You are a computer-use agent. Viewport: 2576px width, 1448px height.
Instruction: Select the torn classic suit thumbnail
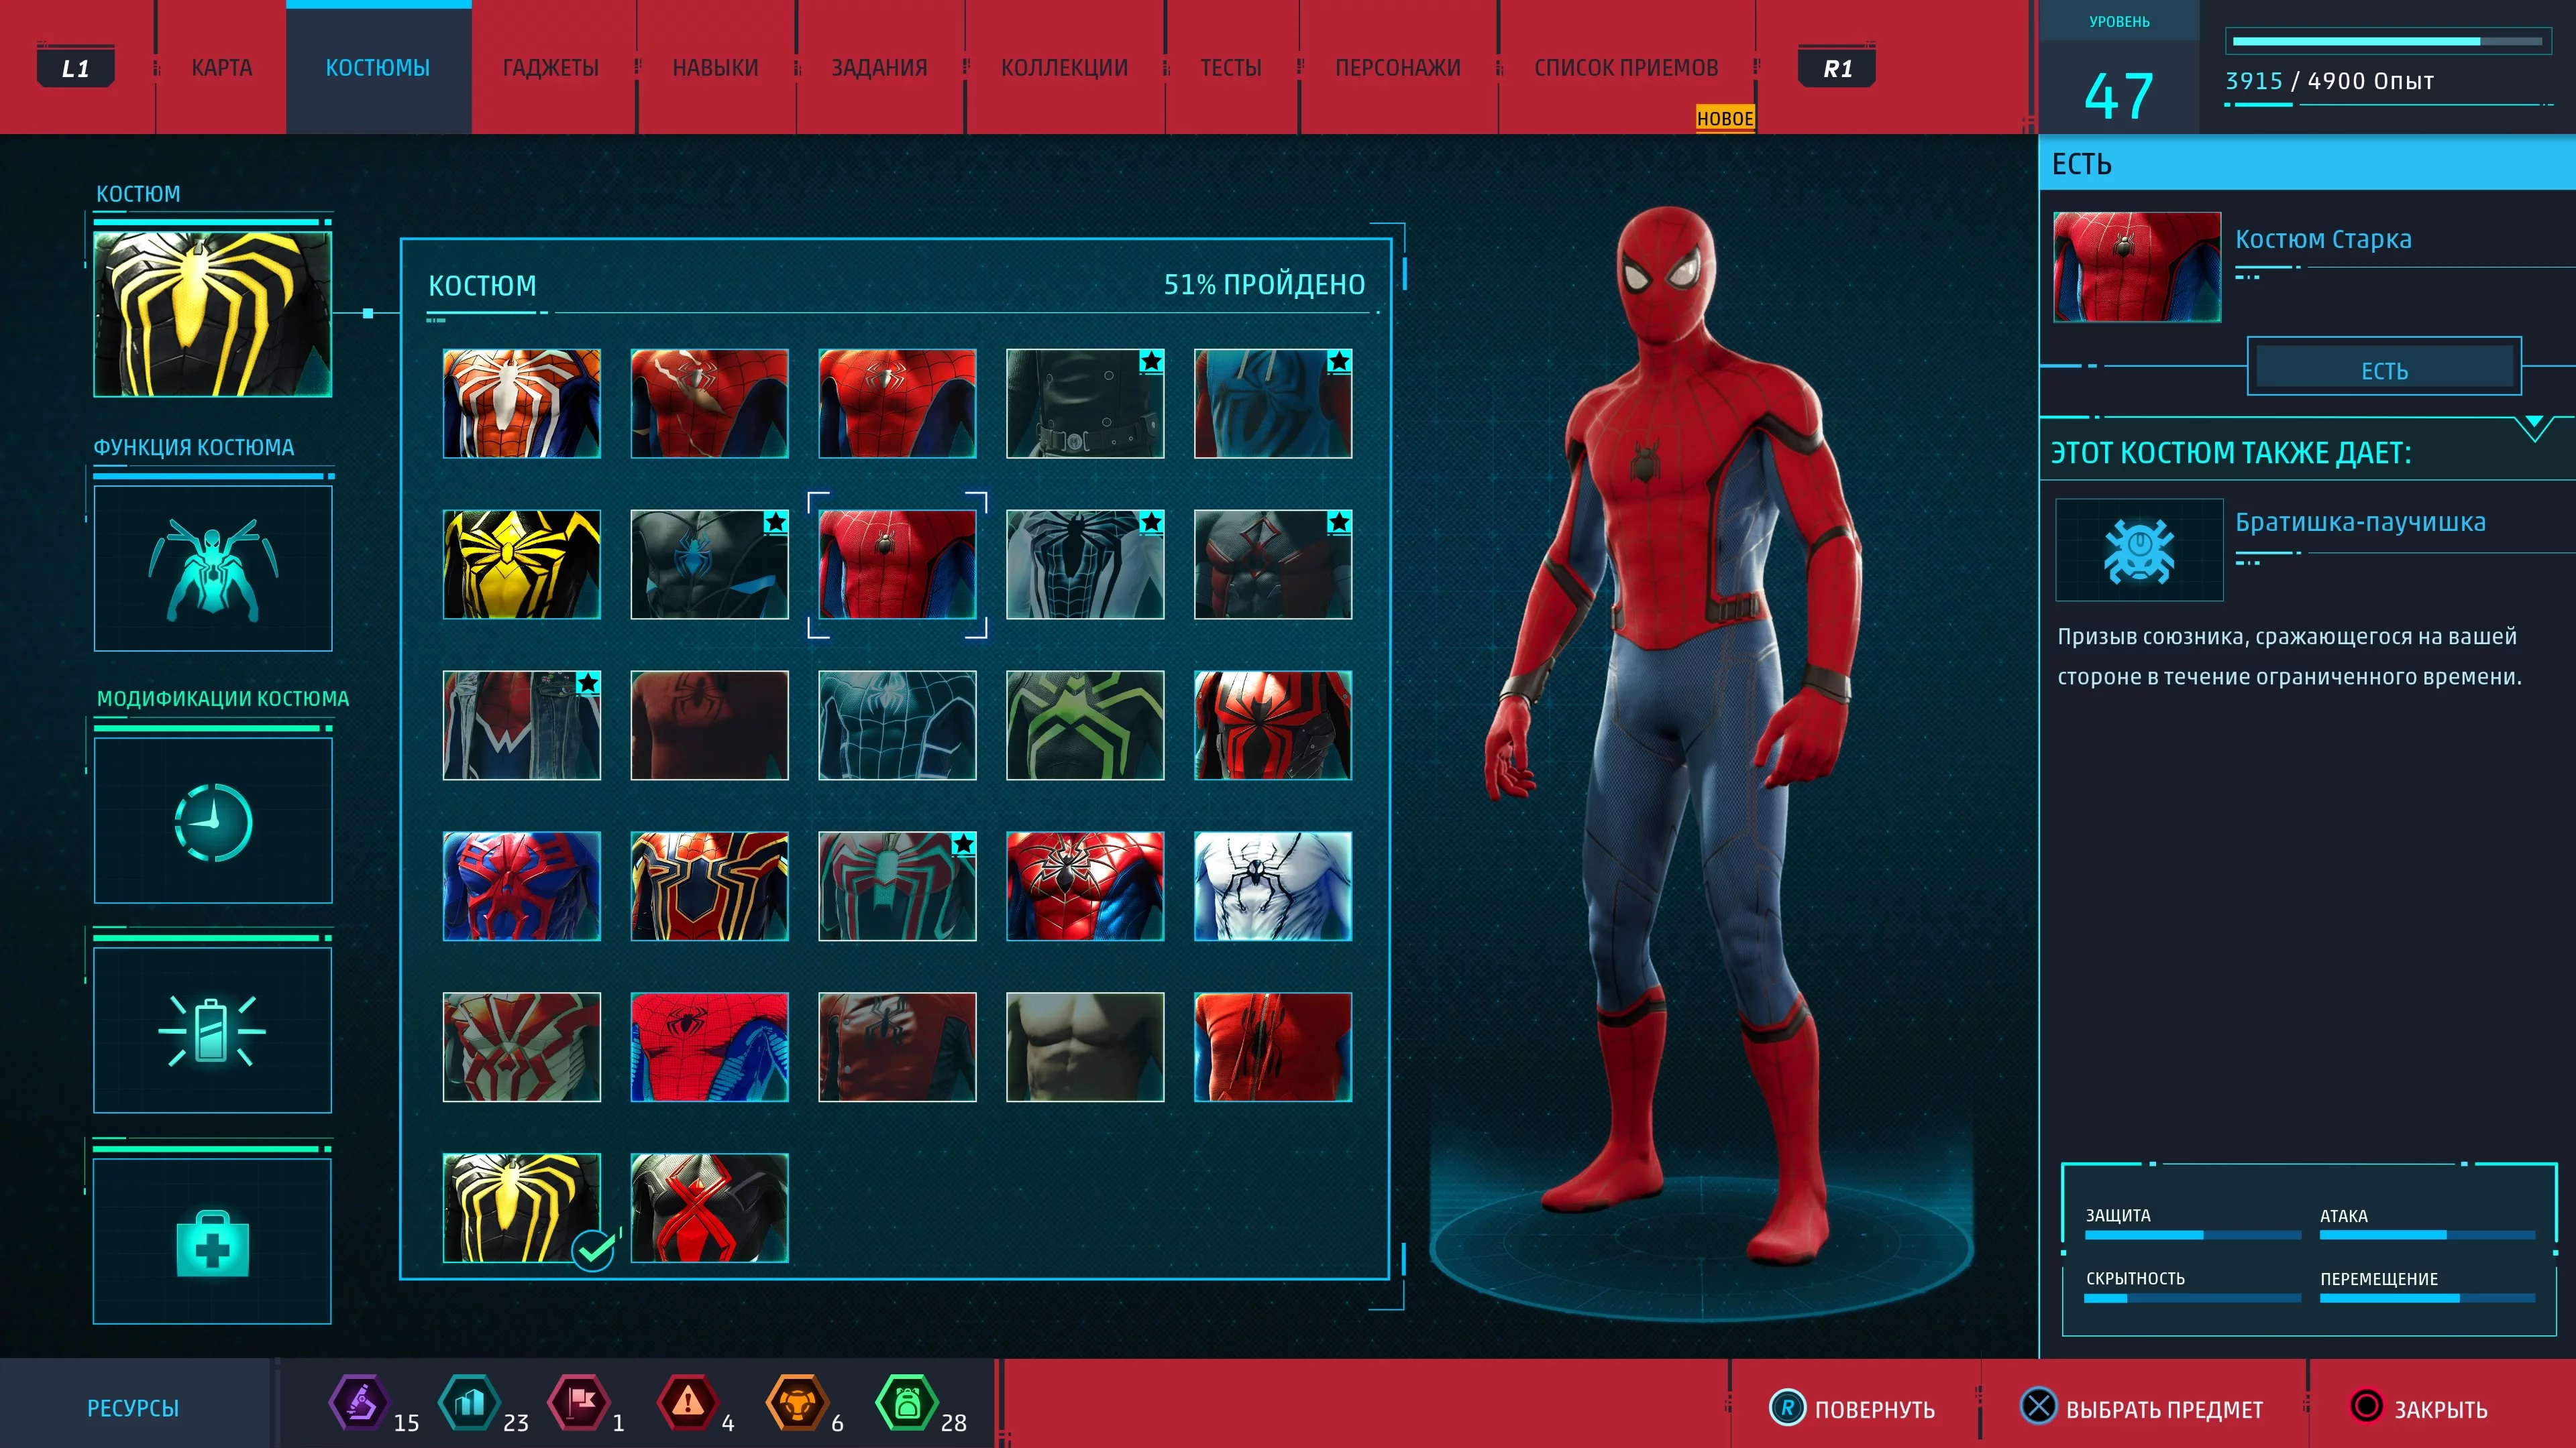(710, 404)
